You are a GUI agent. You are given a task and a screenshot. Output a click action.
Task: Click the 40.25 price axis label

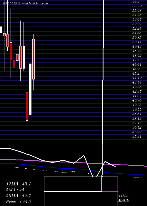[x=137, y=105]
